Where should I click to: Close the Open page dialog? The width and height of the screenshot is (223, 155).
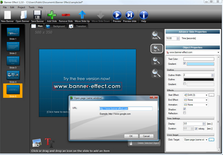[154, 97]
